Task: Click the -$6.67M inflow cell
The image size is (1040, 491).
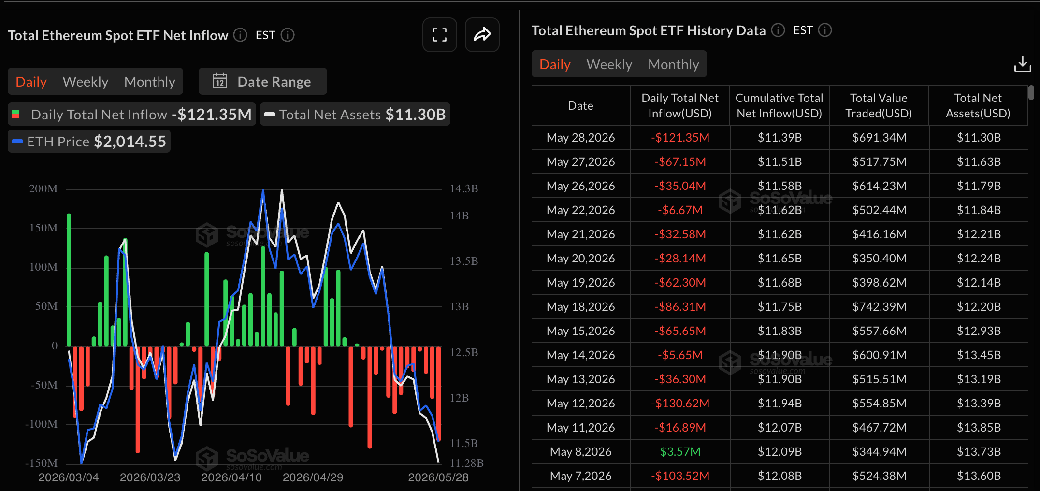Action: [x=680, y=210]
